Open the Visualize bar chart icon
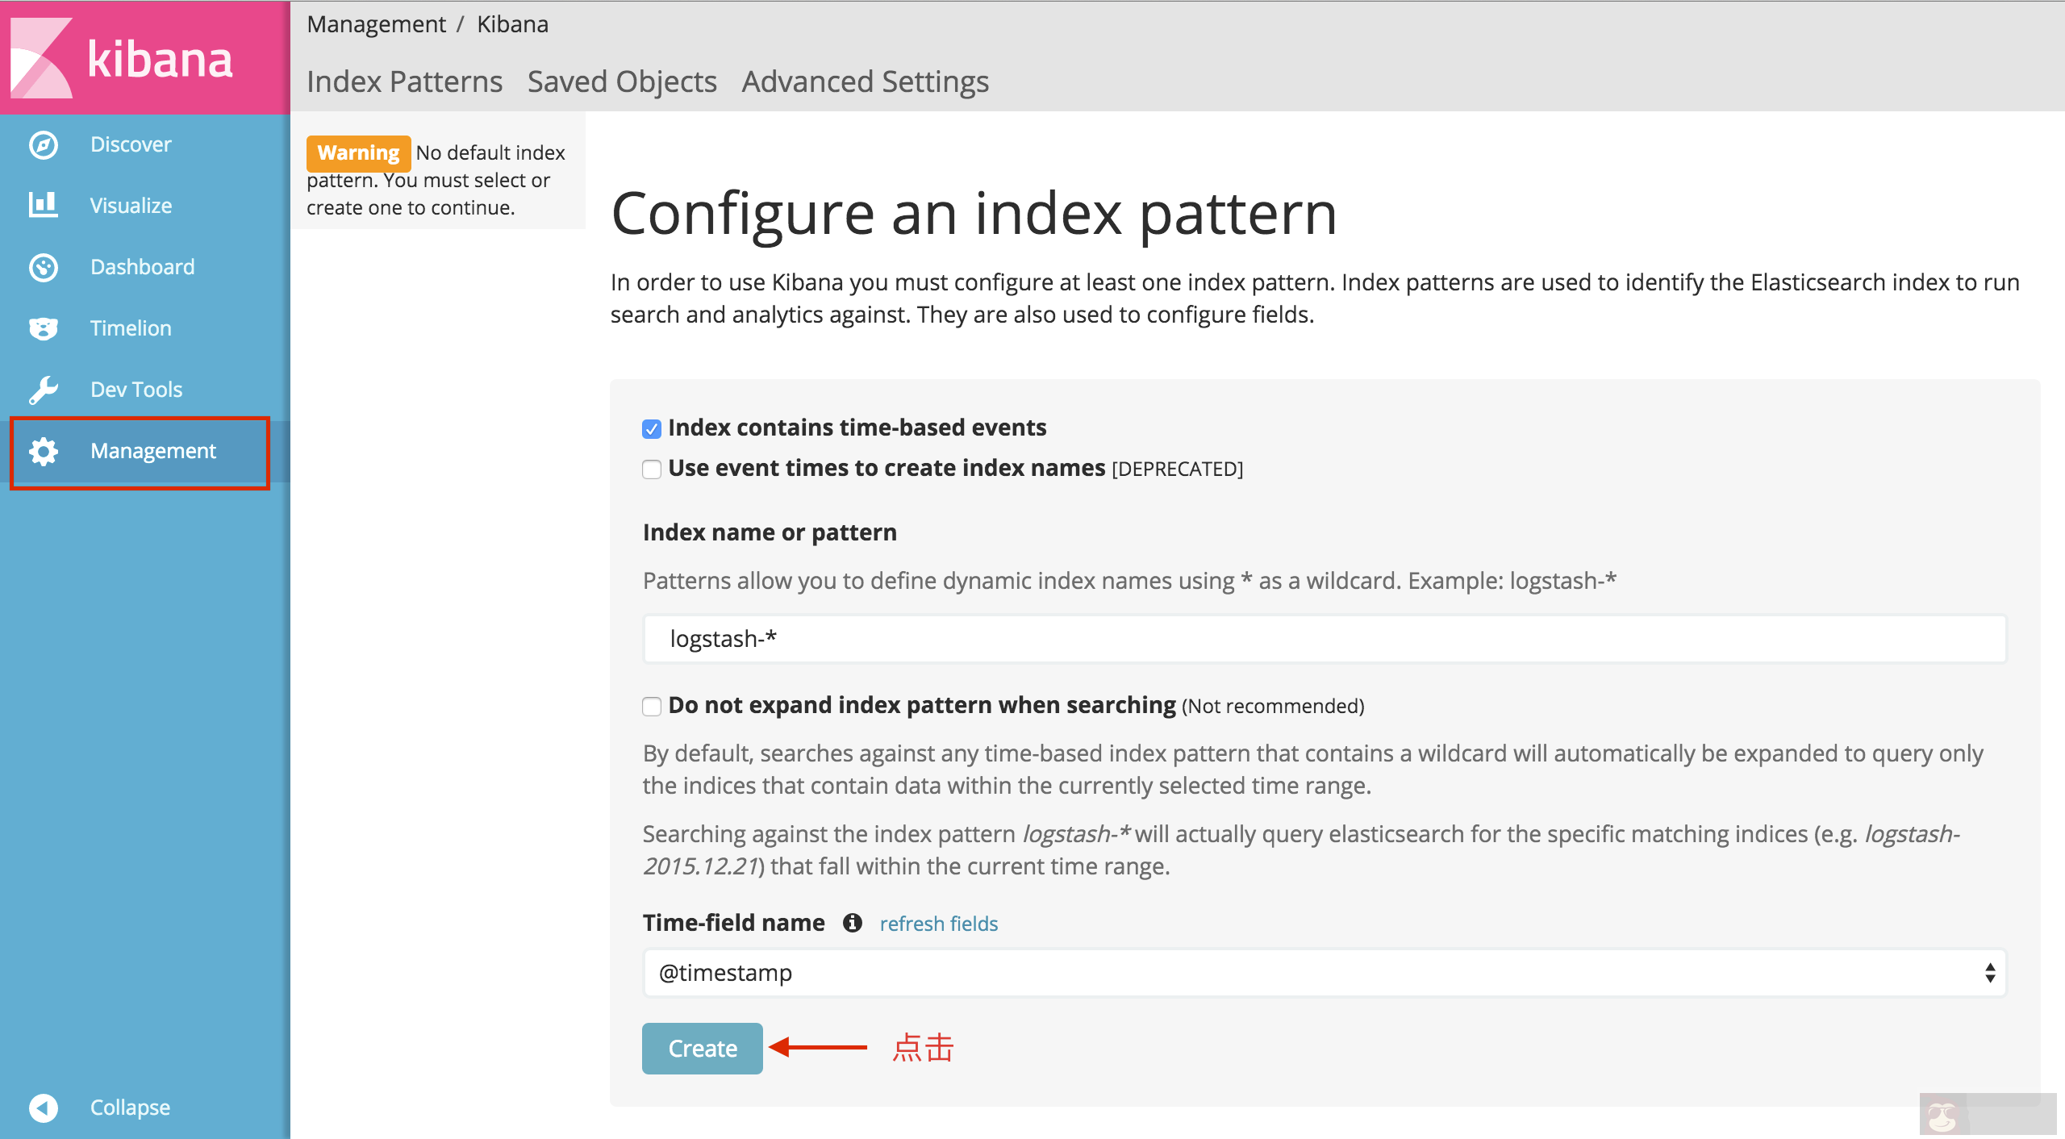 tap(44, 205)
